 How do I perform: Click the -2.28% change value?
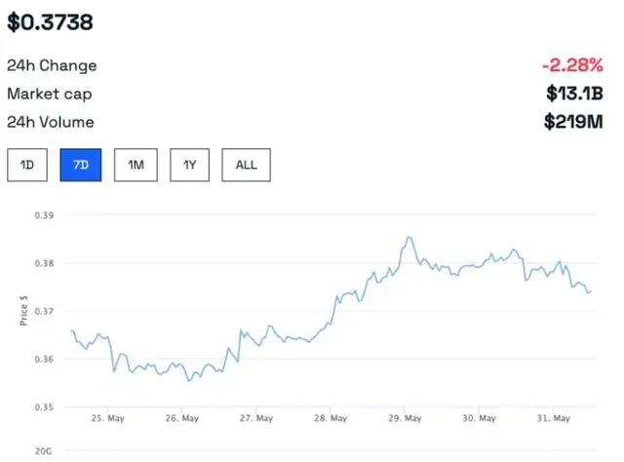[x=571, y=66]
